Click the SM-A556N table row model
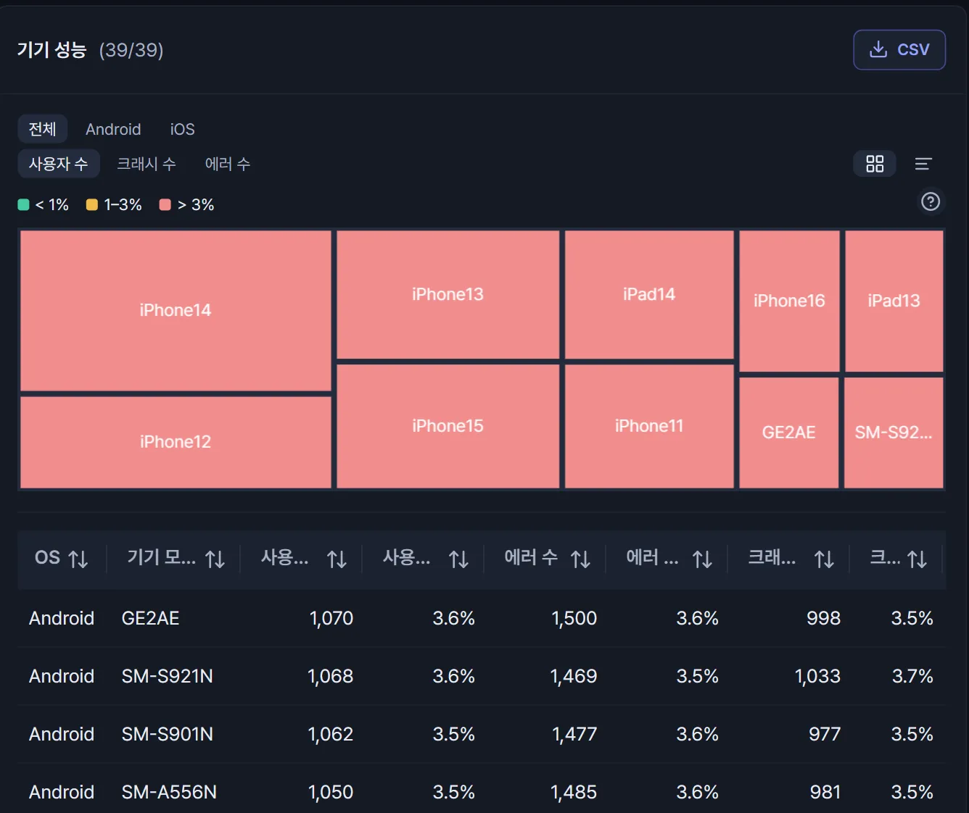The width and height of the screenshot is (969, 813). pos(169,792)
